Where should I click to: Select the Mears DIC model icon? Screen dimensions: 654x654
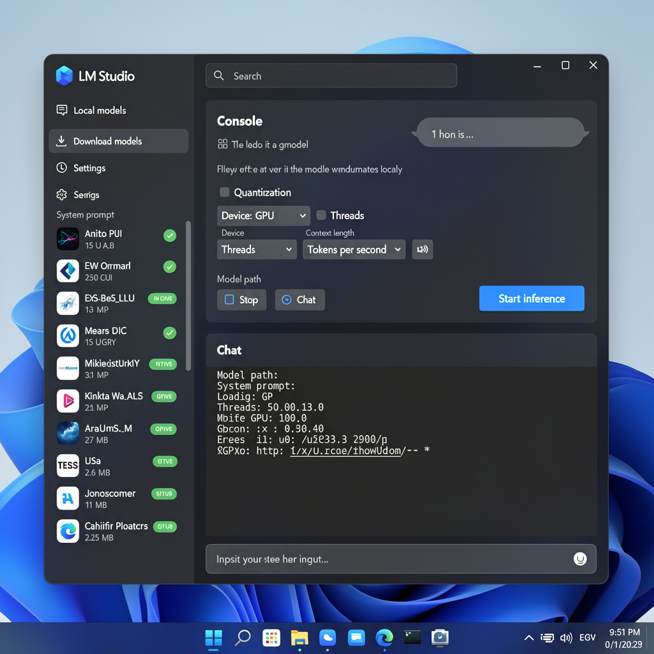67,335
